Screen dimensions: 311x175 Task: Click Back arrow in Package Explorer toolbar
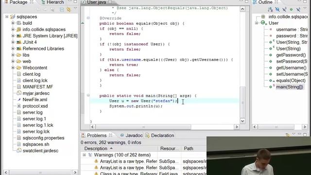pos(38,9)
